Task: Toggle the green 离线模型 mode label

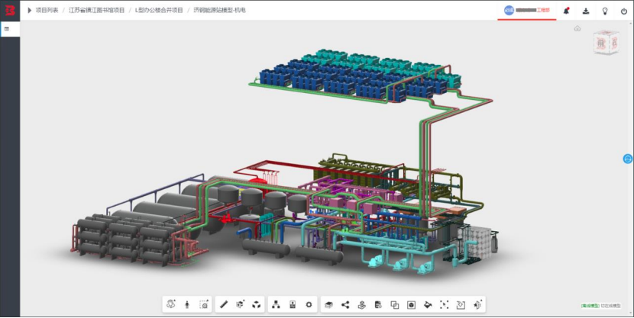Action: [590, 307]
